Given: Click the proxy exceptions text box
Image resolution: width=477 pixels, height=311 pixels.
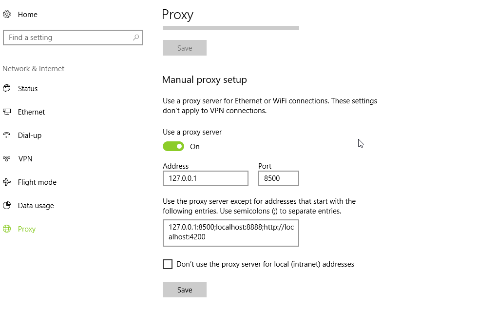Looking at the screenshot, I should click(x=230, y=233).
